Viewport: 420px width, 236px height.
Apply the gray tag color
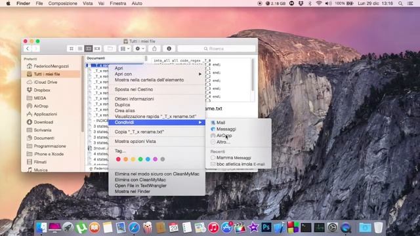(163, 159)
